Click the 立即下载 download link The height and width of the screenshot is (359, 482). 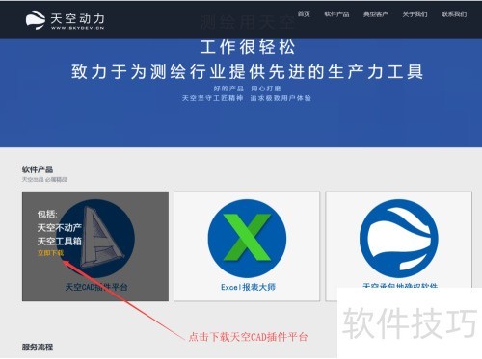[x=50, y=253]
